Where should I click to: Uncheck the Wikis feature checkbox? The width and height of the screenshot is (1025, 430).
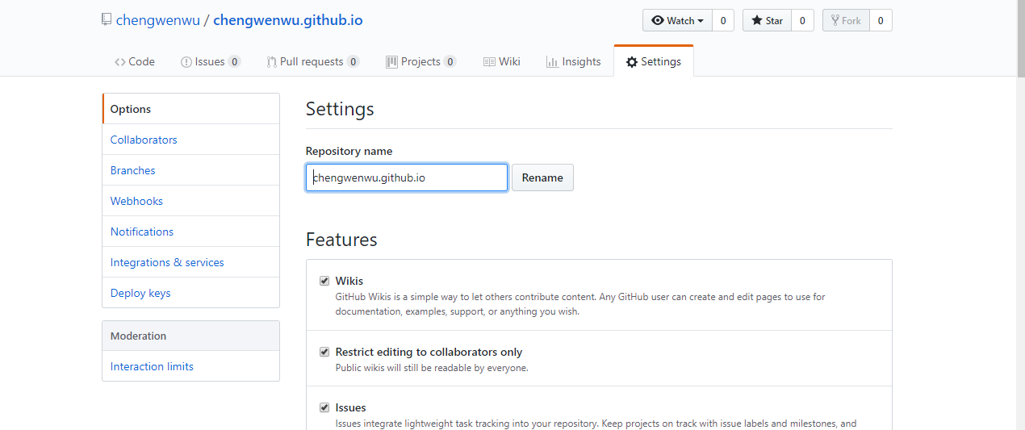tap(324, 282)
